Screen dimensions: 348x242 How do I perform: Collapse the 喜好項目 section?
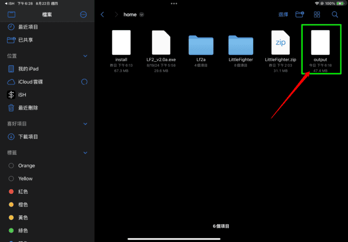pos(85,124)
